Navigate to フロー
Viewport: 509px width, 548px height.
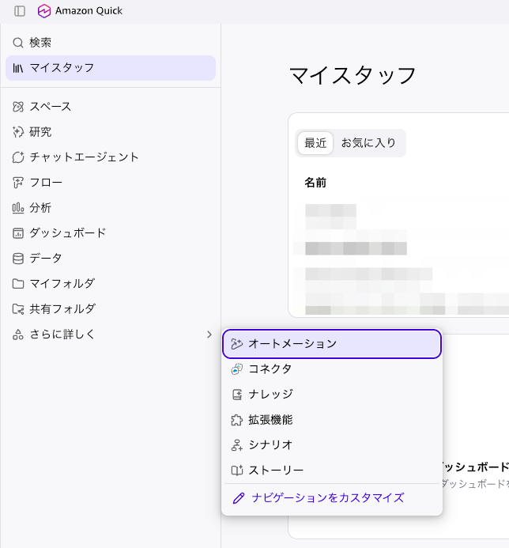click(x=111, y=183)
